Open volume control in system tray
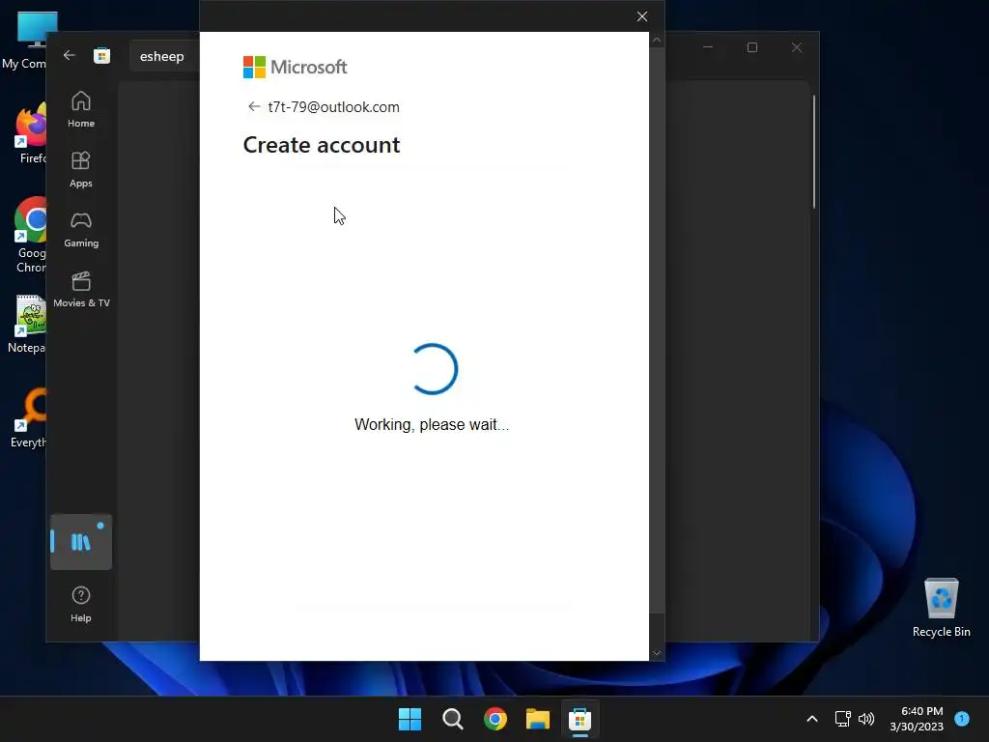989x742 pixels. [x=866, y=719]
